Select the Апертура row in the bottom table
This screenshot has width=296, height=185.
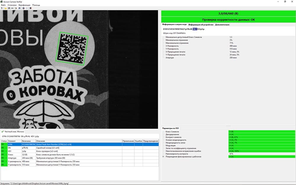point(80,158)
